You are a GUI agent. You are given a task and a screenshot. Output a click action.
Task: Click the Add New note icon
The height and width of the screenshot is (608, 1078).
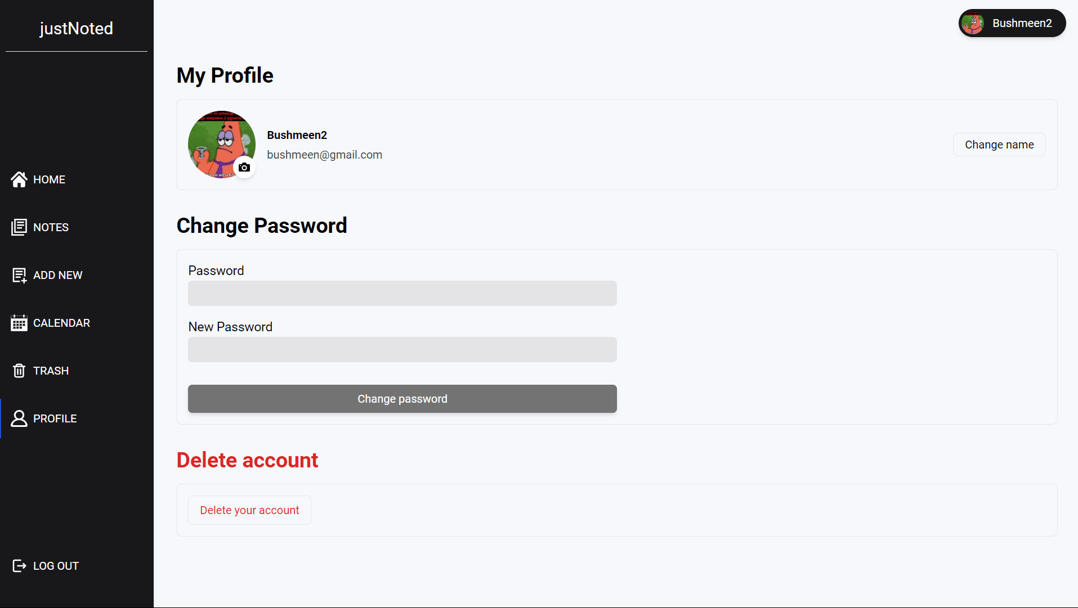coord(19,275)
